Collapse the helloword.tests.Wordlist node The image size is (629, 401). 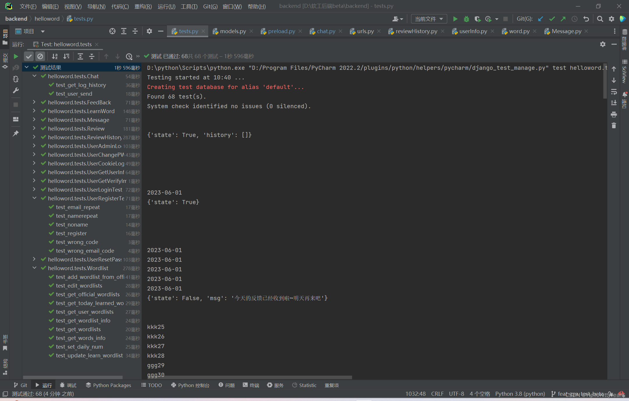point(34,268)
